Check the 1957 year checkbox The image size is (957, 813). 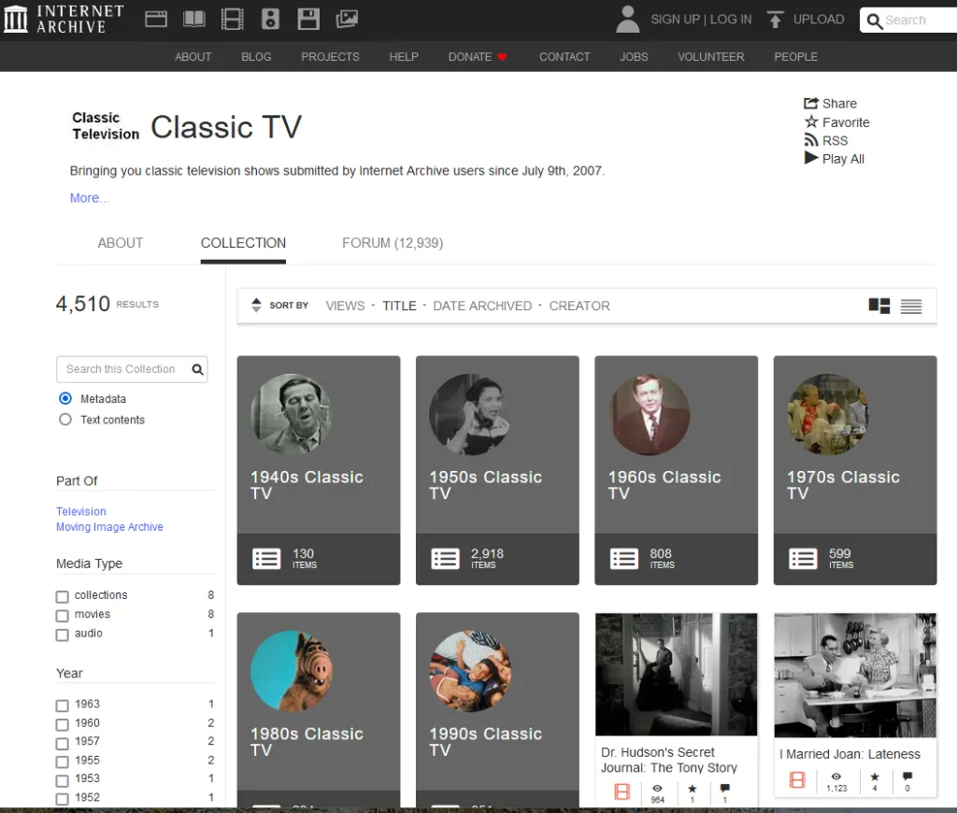click(x=63, y=744)
